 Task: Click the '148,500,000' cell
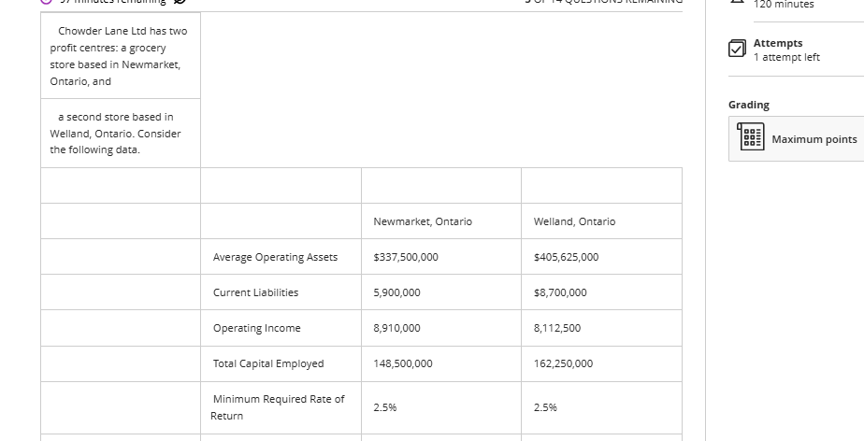click(x=403, y=363)
